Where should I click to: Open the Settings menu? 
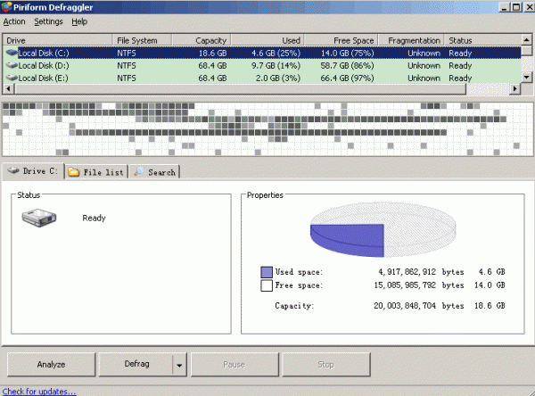click(48, 21)
